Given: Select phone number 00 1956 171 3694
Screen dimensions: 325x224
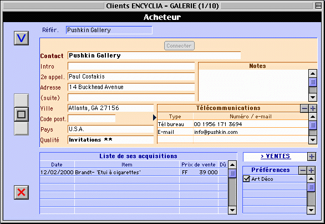Looking at the screenshot, I should pos(251,124).
